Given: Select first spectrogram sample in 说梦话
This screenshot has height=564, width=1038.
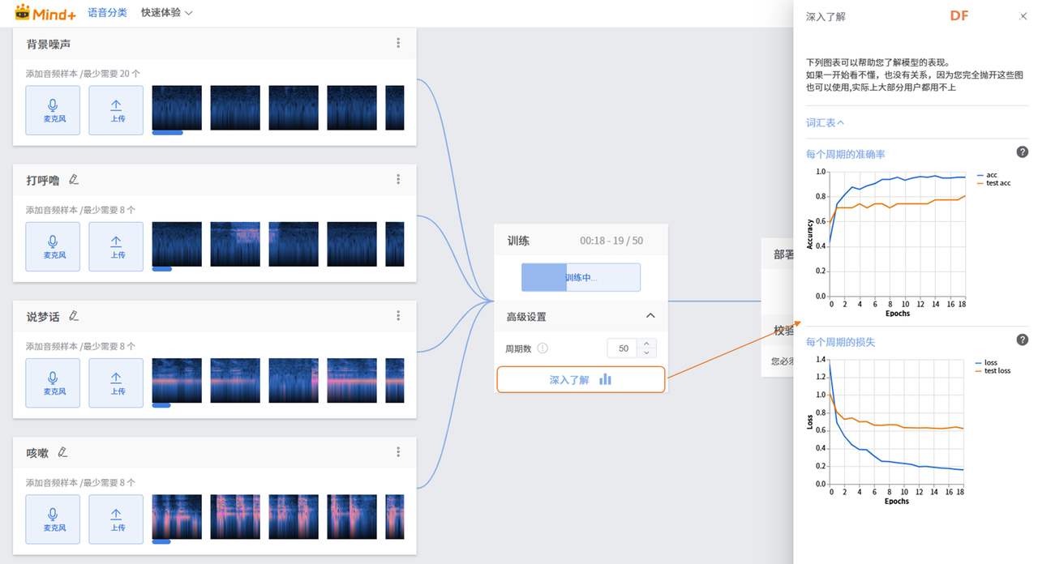Looking at the screenshot, I should 177,381.
